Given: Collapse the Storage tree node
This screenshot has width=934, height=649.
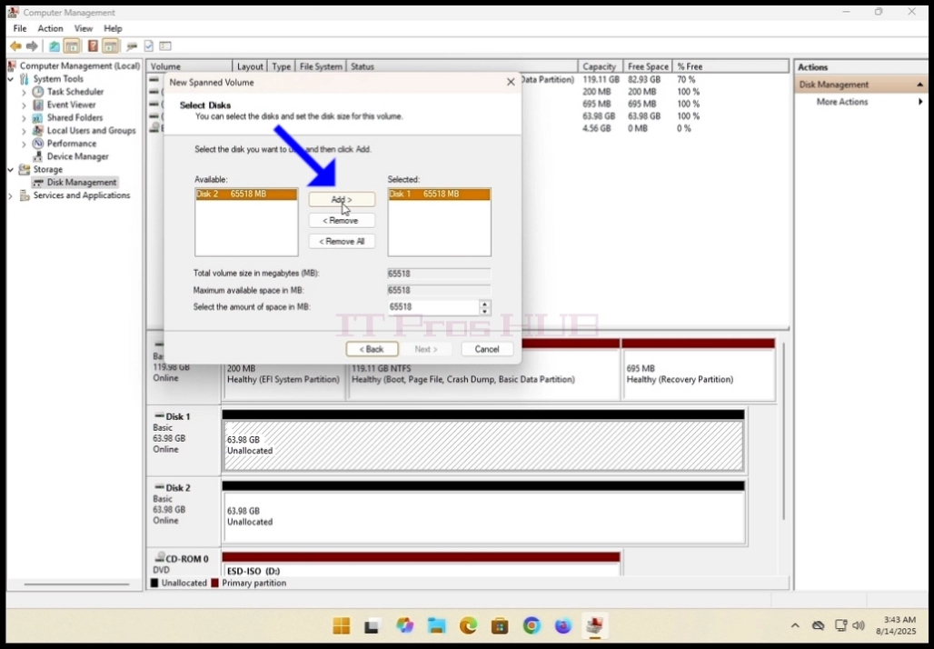Looking at the screenshot, I should (x=11, y=169).
